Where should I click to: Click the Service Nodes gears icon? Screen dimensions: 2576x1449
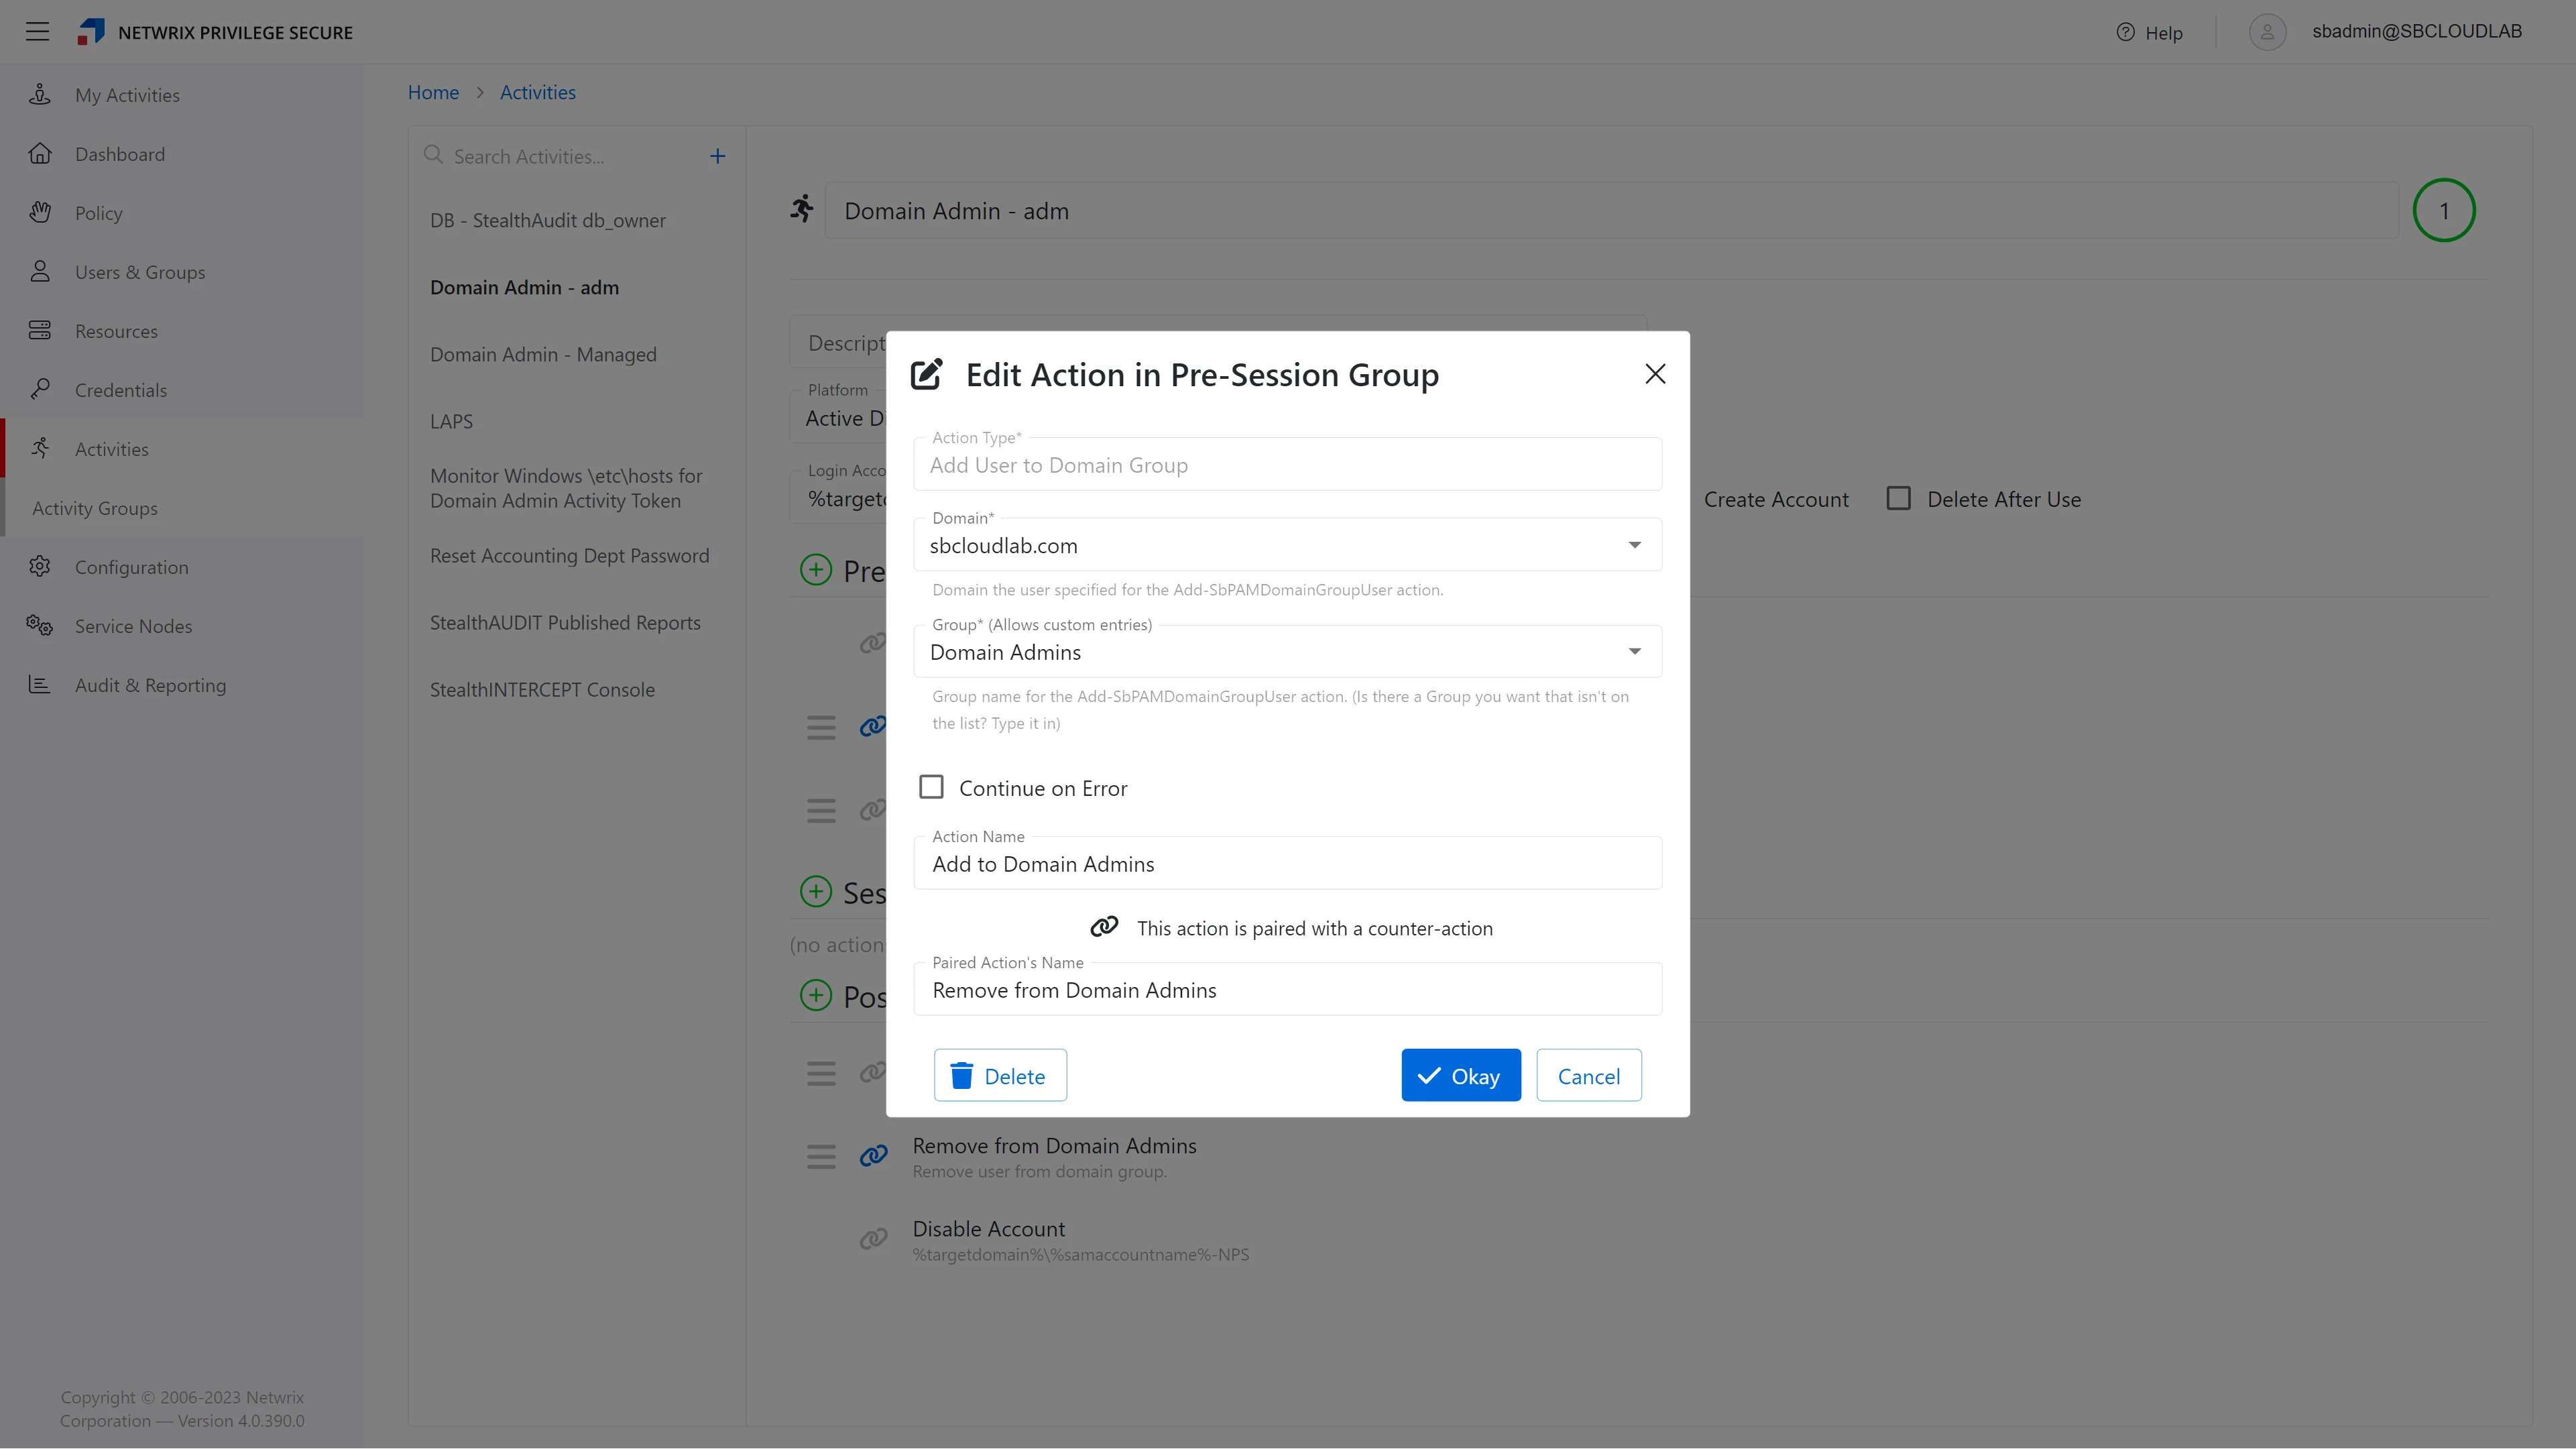point(40,626)
